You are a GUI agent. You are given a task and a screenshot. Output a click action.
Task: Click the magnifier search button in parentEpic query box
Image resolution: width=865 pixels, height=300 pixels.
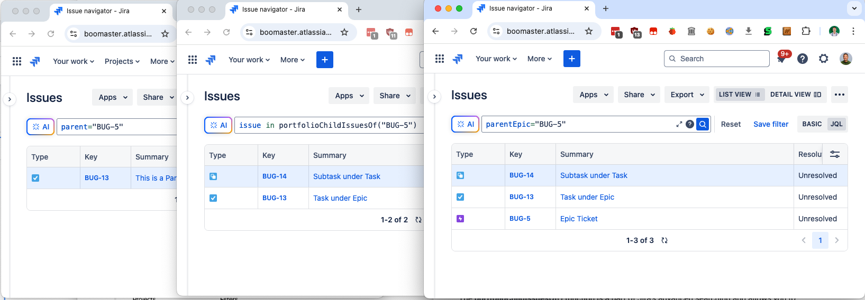pos(703,124)
